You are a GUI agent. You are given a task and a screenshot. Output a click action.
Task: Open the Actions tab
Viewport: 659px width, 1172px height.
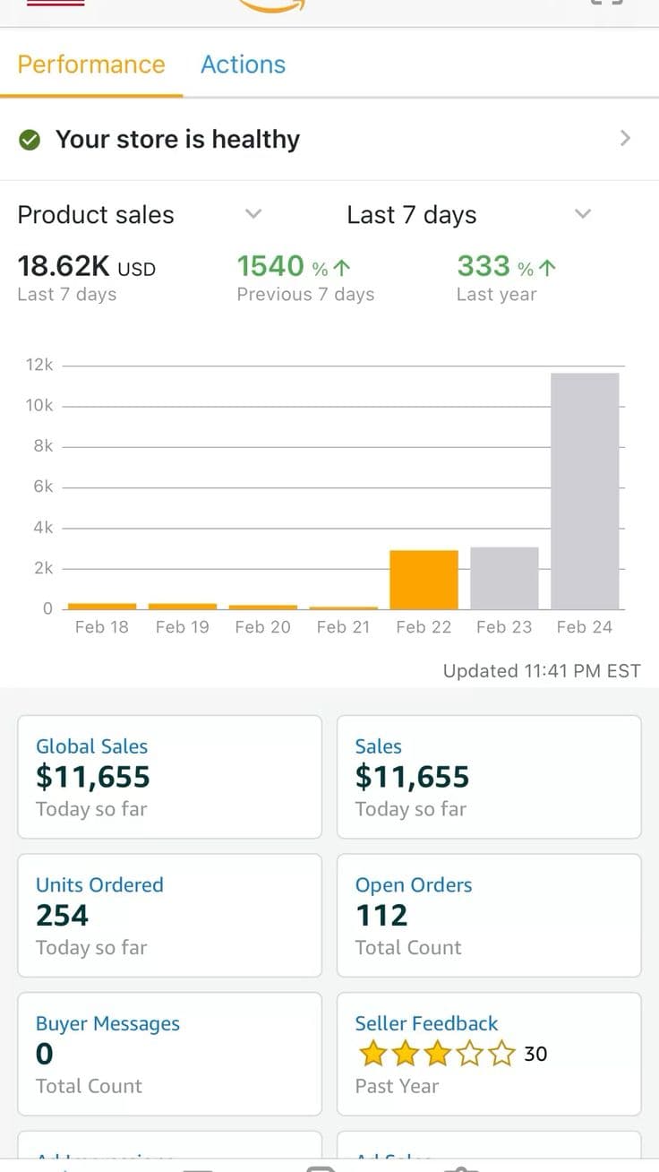point(243,65)
